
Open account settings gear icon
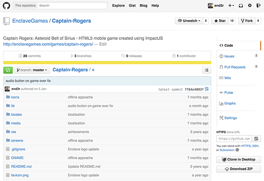[250, 5]
